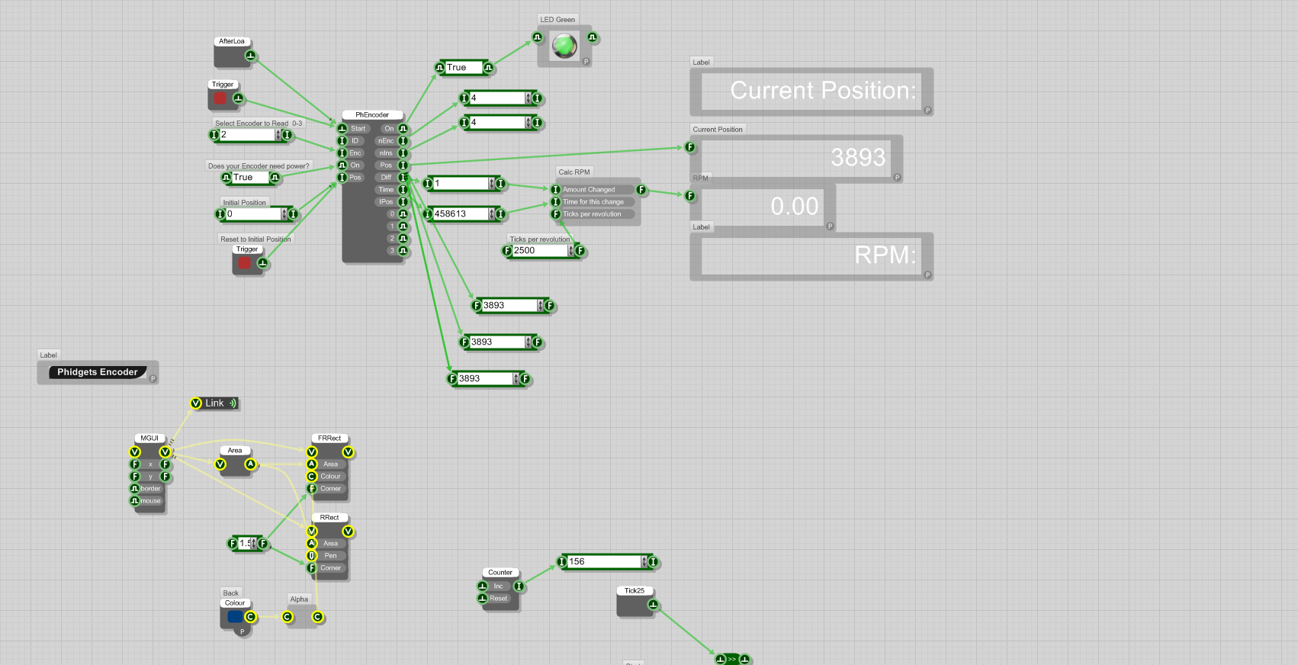
Task: Click the stepper arrows on Initial Position field
Action: [284, 214]
